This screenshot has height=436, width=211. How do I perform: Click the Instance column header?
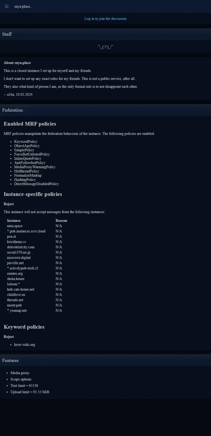[14, 221]
